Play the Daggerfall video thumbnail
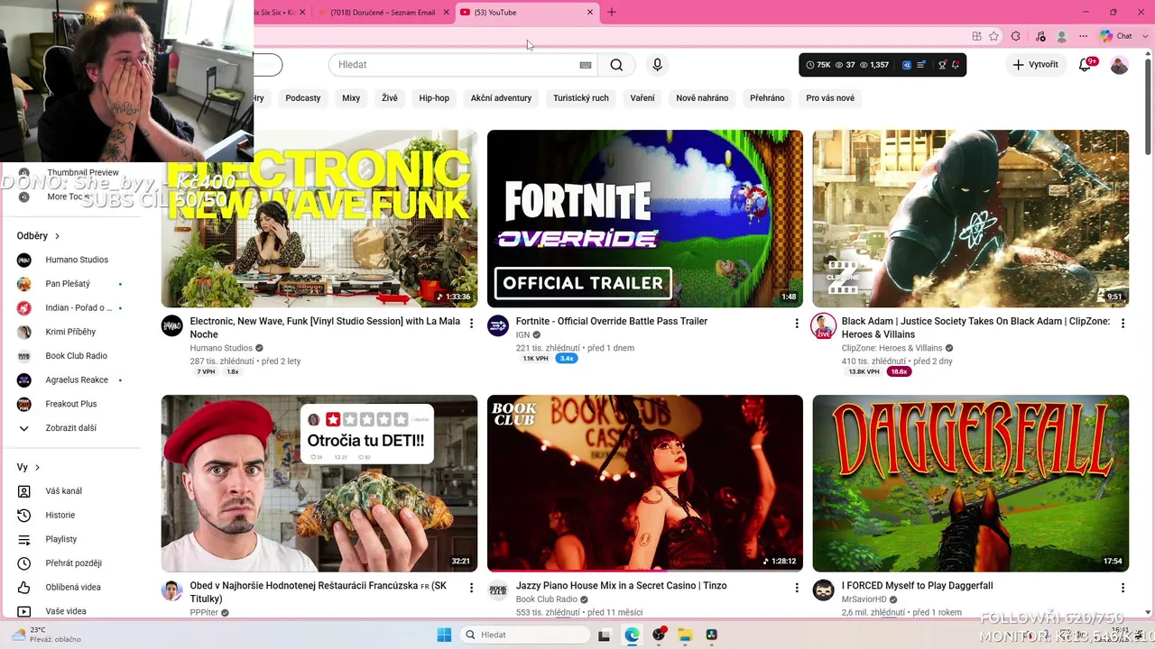1155x649 pixels. (x=971, y=483)
